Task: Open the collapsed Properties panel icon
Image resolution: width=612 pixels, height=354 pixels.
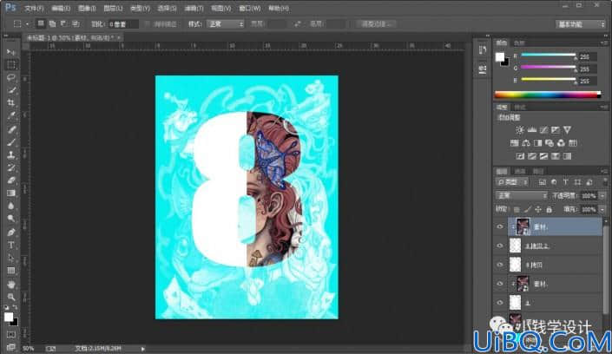Action: coord(483,69)
